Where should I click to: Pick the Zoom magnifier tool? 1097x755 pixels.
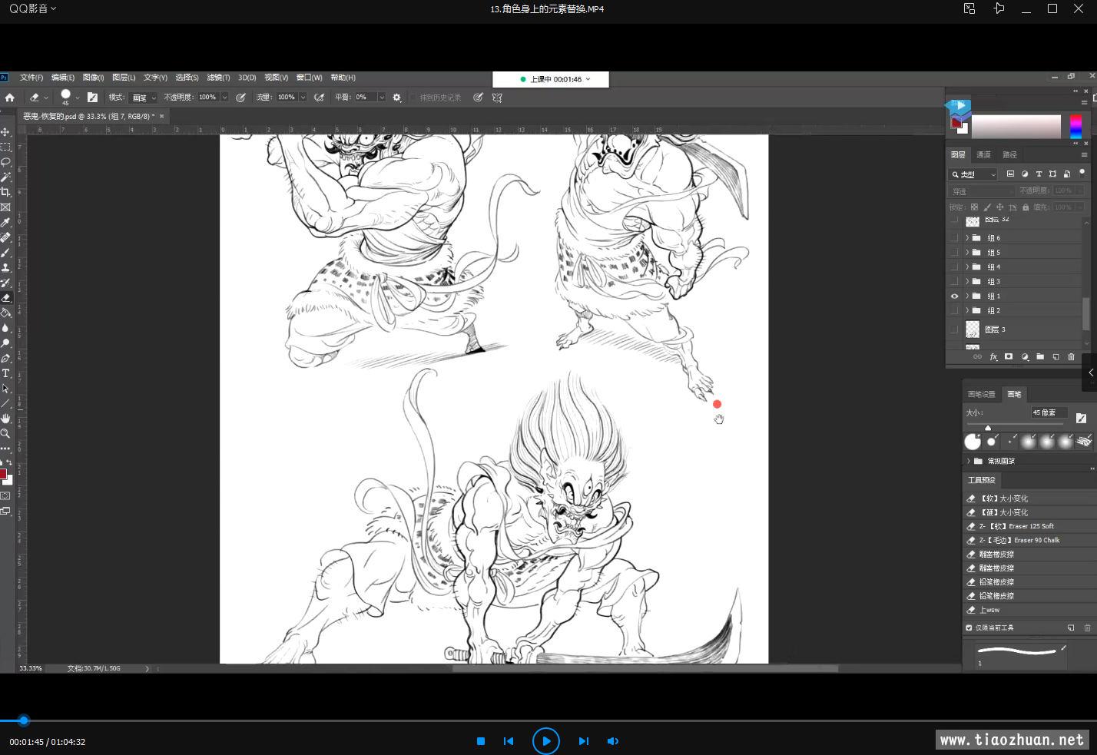(x=5, y=433)
